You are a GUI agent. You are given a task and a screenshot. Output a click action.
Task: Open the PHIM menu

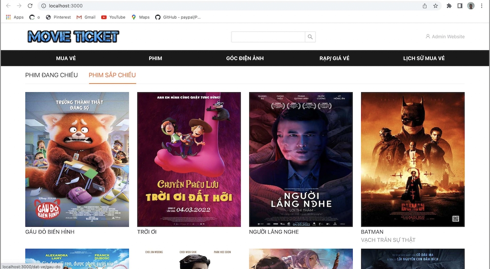click(155, 58)
